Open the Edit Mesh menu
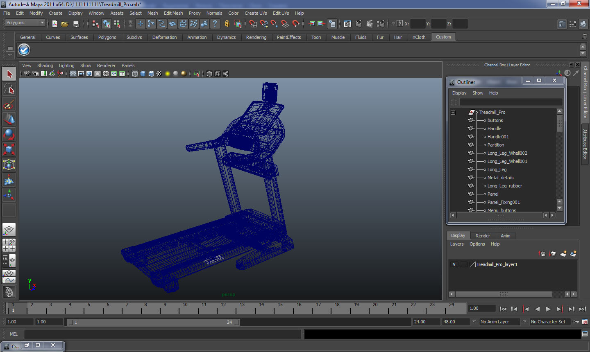Viewport: 590px width, 352px height. click(x=173, y=13)
